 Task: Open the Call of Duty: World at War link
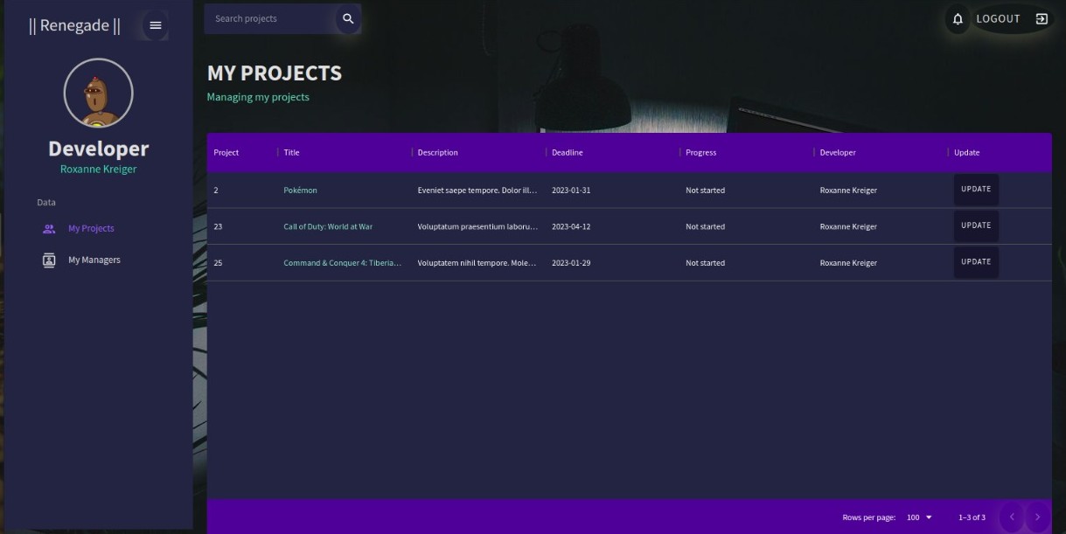pos(327,225)
